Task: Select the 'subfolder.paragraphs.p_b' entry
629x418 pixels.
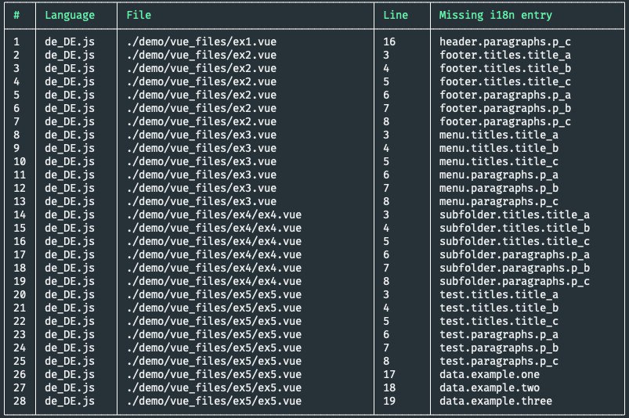Action: (515, 268)
